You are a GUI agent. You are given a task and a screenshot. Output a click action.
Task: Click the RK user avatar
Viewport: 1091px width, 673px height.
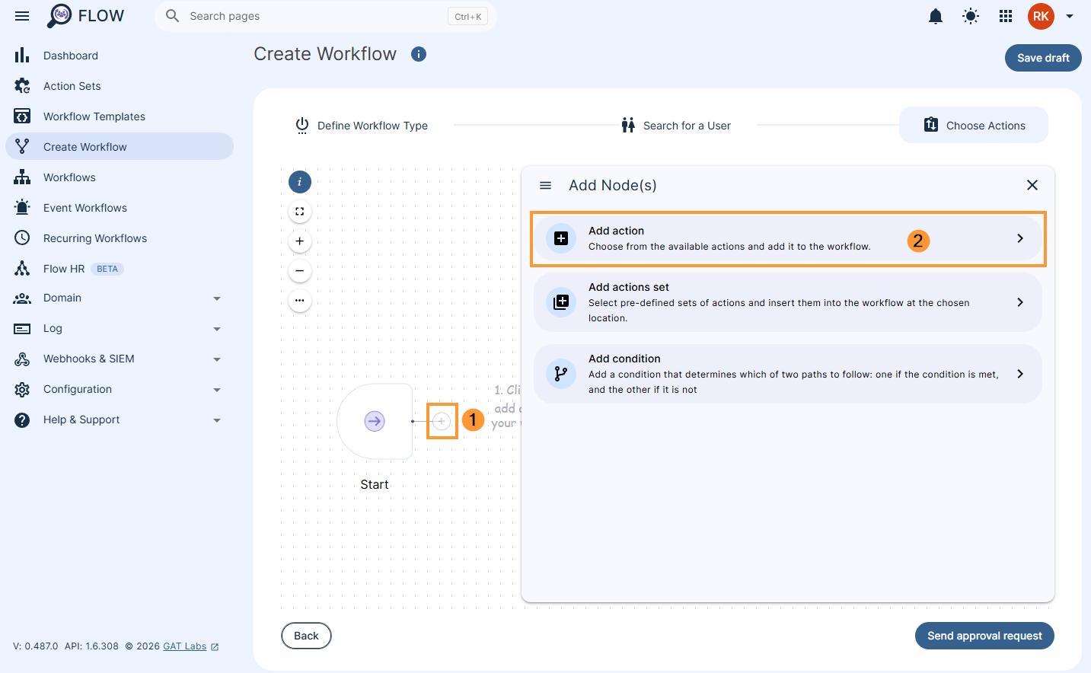pyautogui.click(x=1041, y=16)
